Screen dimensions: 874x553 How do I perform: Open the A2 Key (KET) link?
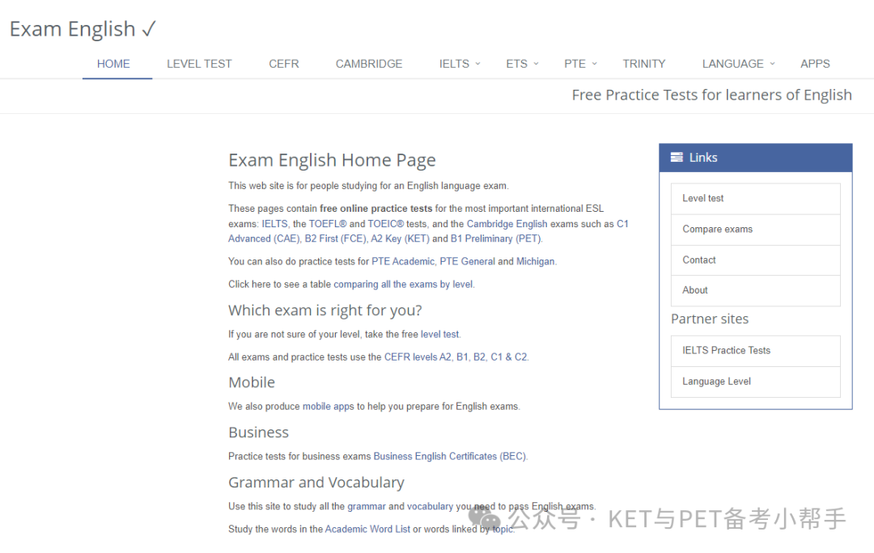coord(401,239)
